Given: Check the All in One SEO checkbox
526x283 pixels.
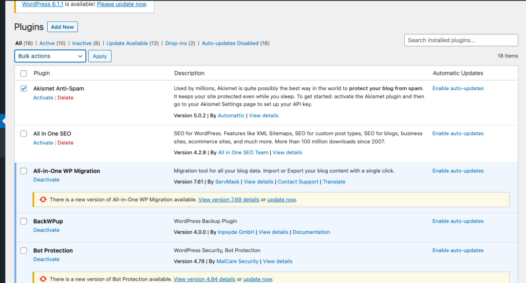Looking at the screenshot, I should point(24,134).
